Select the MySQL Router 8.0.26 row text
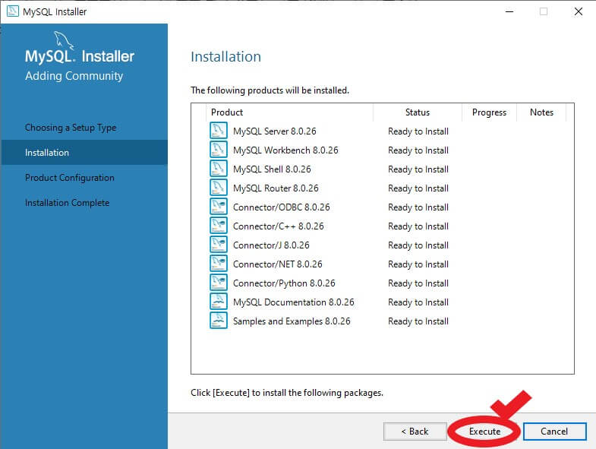The height and width of the screenshot is (449, 596). point(276,188)
